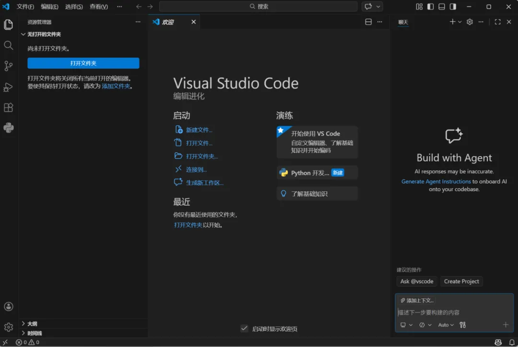
Task: Click the notifications bell in status bar
Action: [511, 342]
